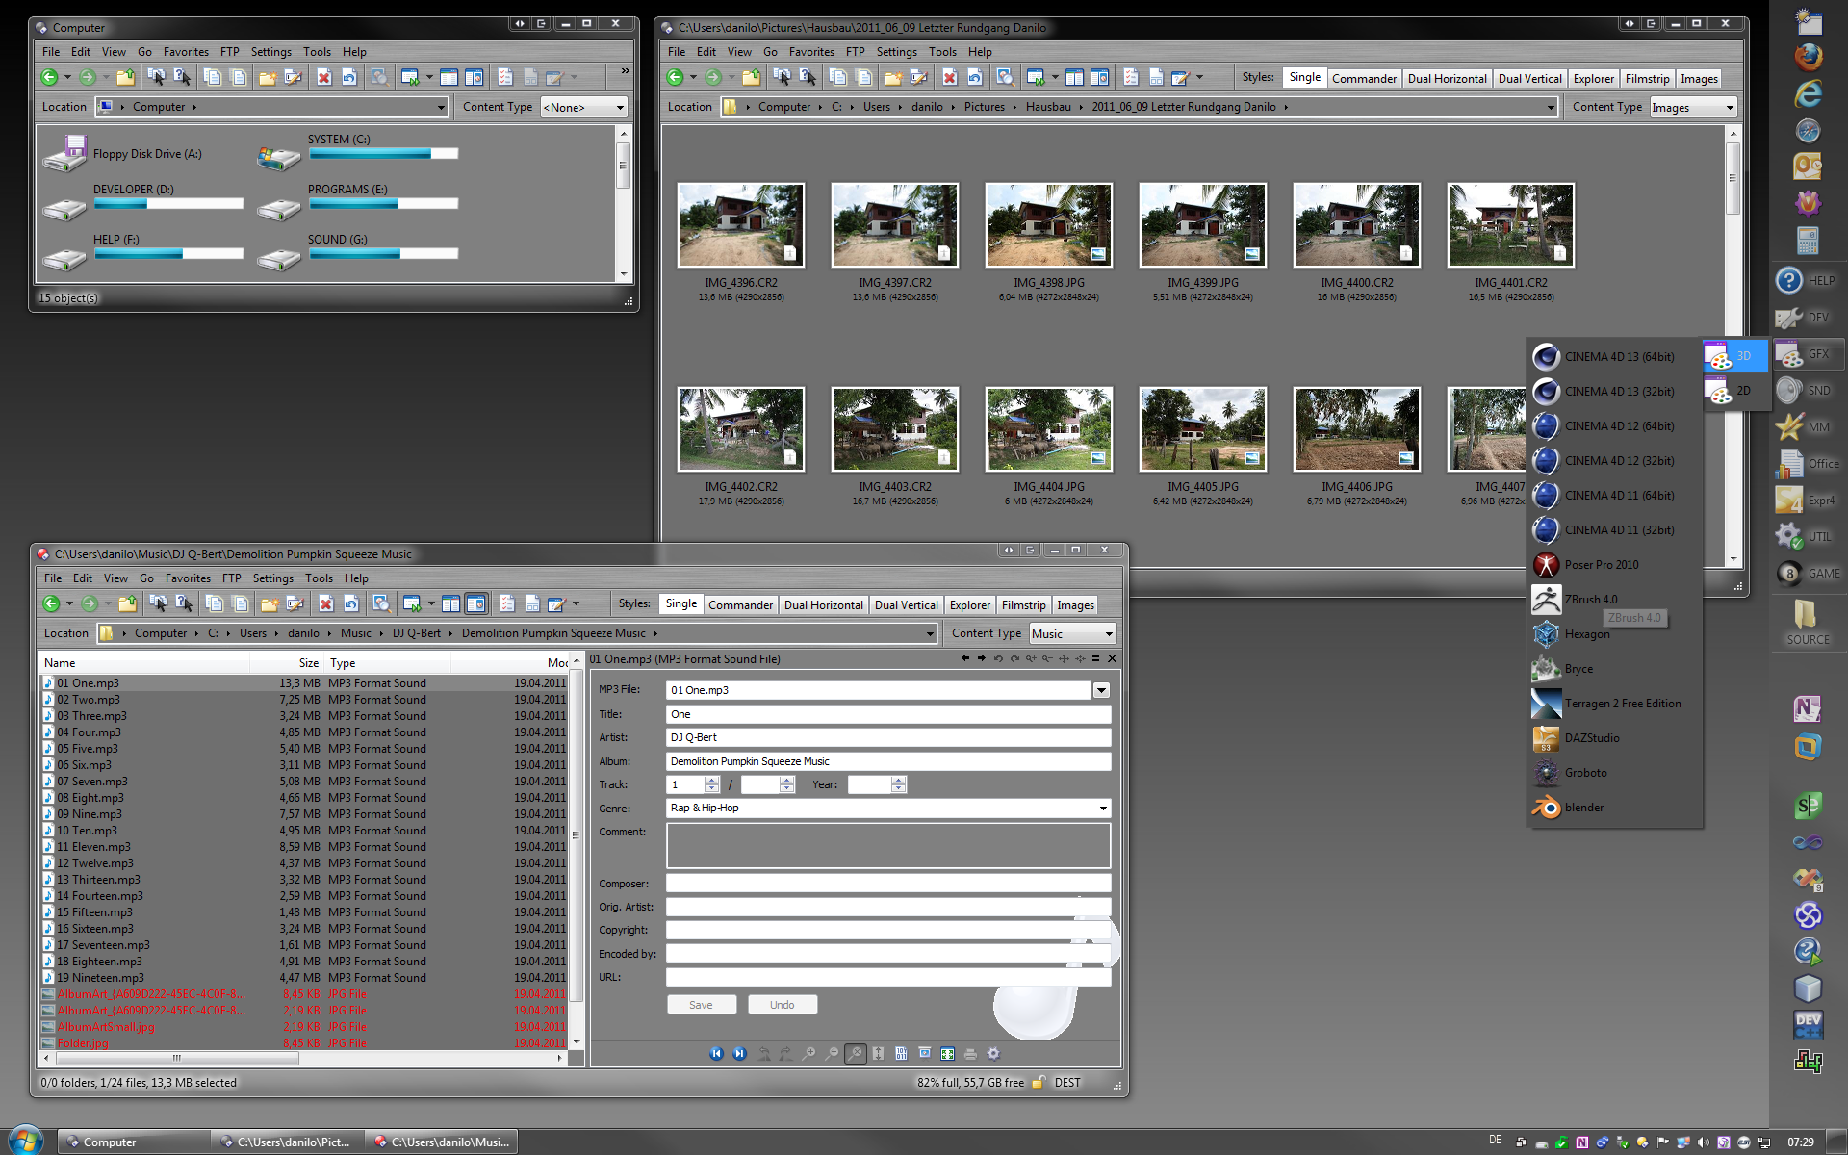This screenshot has width=1848, height=1155.
Task: Click the printer icon in the viewer bottom toolbar
Action: (970, 1054)
